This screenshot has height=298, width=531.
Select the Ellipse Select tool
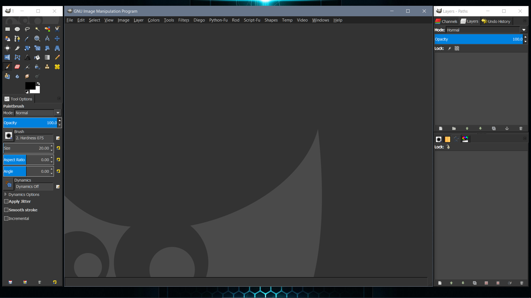point(17,29)
